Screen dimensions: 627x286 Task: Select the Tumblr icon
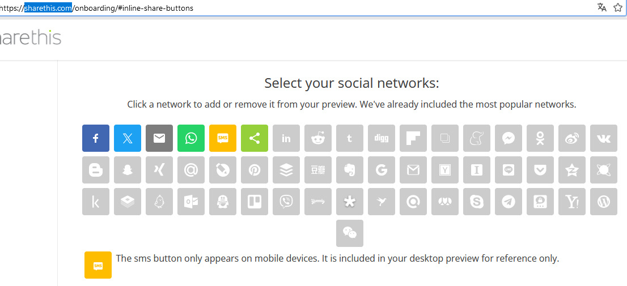350,138
